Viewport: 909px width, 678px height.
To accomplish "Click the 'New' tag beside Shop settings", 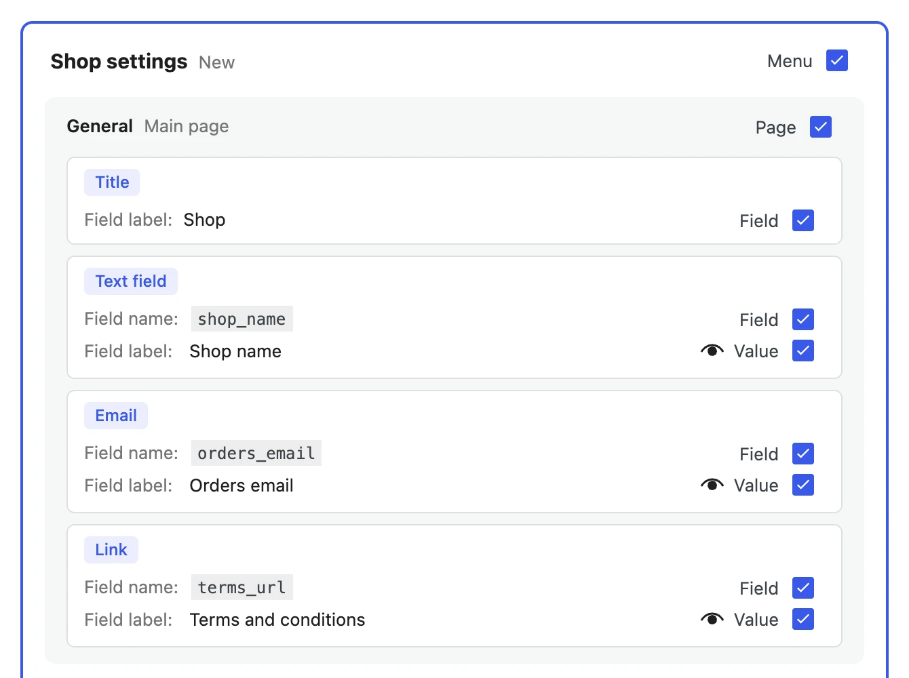I will pos(216,62).
